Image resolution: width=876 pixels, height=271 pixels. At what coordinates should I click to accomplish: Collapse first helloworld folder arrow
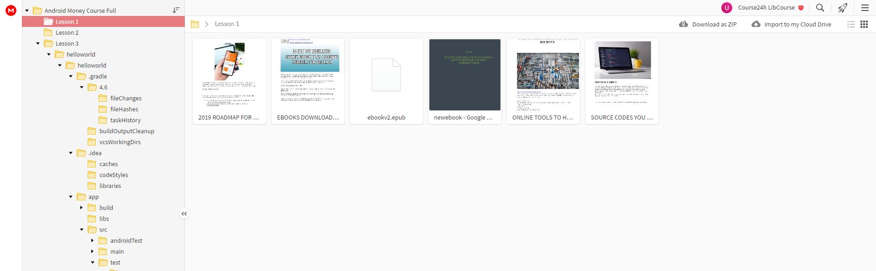click(x=49, y=54)
